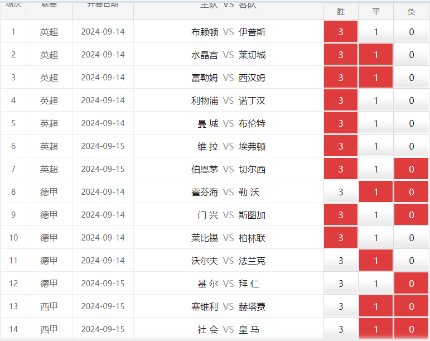Toggle win (3) for 莱比锡 VS 柏林联
The height and width of the screenshot is (341, 430).
[x=341, y=237]
